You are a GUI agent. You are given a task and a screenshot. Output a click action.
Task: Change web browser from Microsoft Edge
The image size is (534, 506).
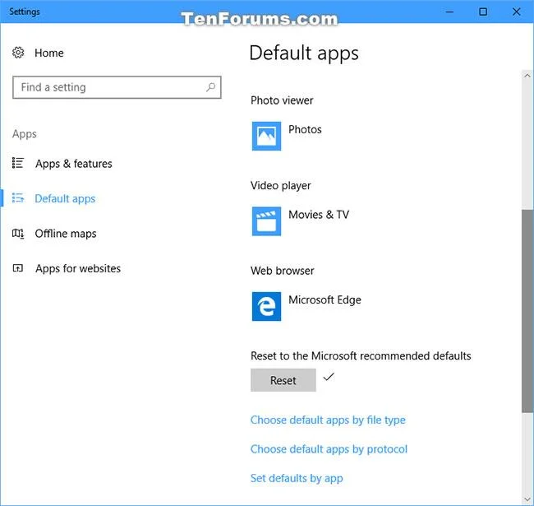(325, 300)
